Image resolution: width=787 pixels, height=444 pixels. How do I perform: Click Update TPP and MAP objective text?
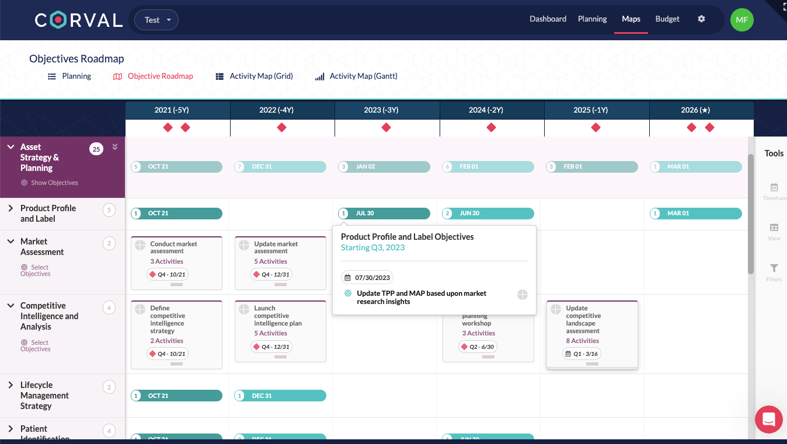(422, 298)
